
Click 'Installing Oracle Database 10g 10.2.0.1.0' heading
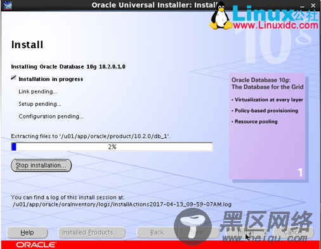pyautogui.click(x=68, y=67)
